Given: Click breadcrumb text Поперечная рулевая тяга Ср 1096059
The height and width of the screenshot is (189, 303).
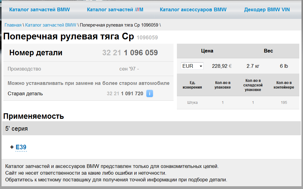Looking at the screenshot, I should point(119,25).
